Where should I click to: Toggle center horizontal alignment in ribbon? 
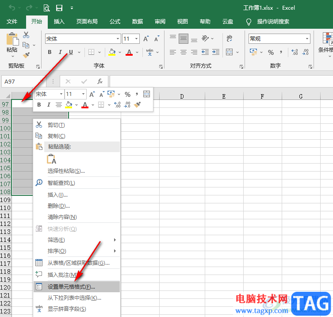(x=184, y=52)
